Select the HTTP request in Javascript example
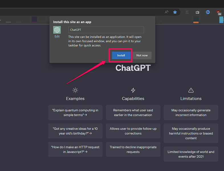 tap(75, 150)
